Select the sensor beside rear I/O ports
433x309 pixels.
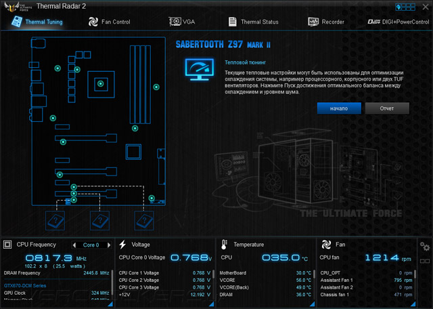click(x=53, y=118)
